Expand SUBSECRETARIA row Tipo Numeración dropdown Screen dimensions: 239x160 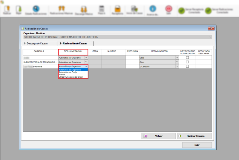point(86,62)
